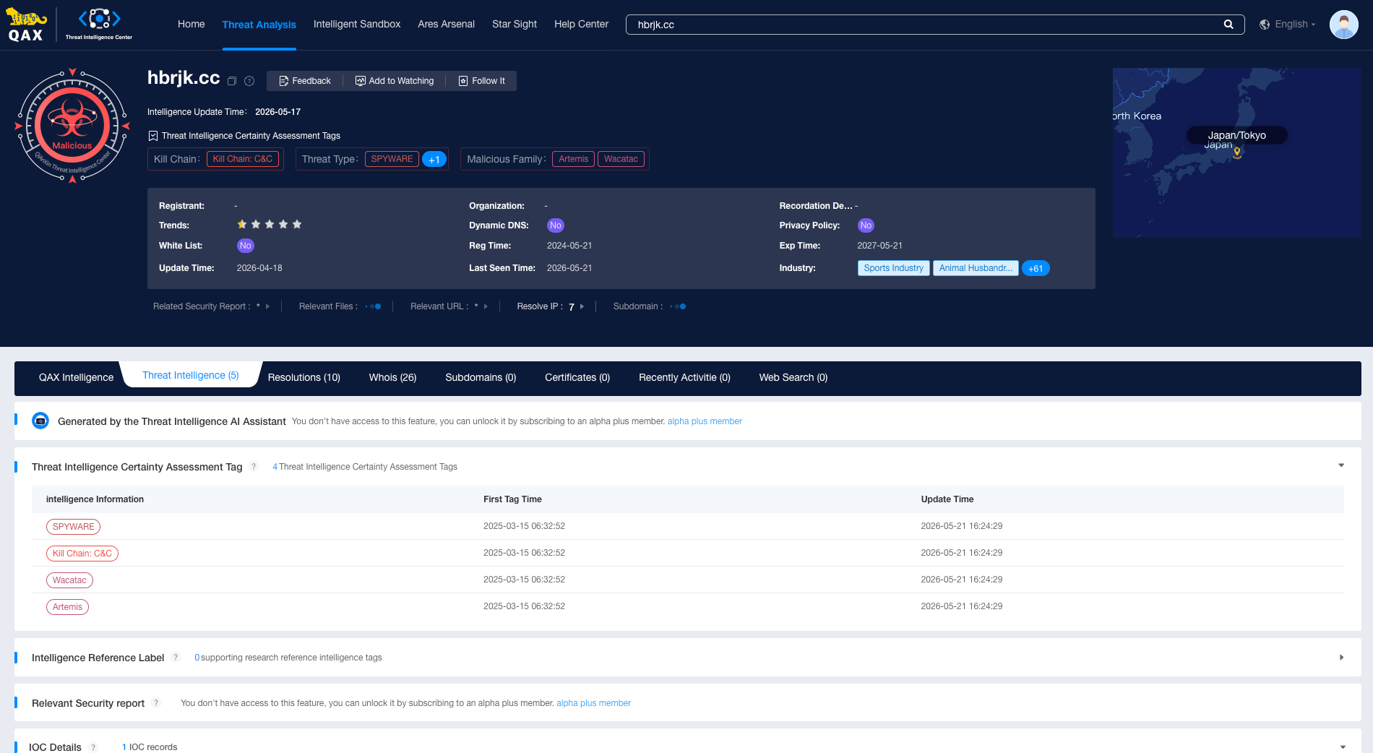Switch to the Whois (26) tab
1373x753 pixels.
click(393, 377)
